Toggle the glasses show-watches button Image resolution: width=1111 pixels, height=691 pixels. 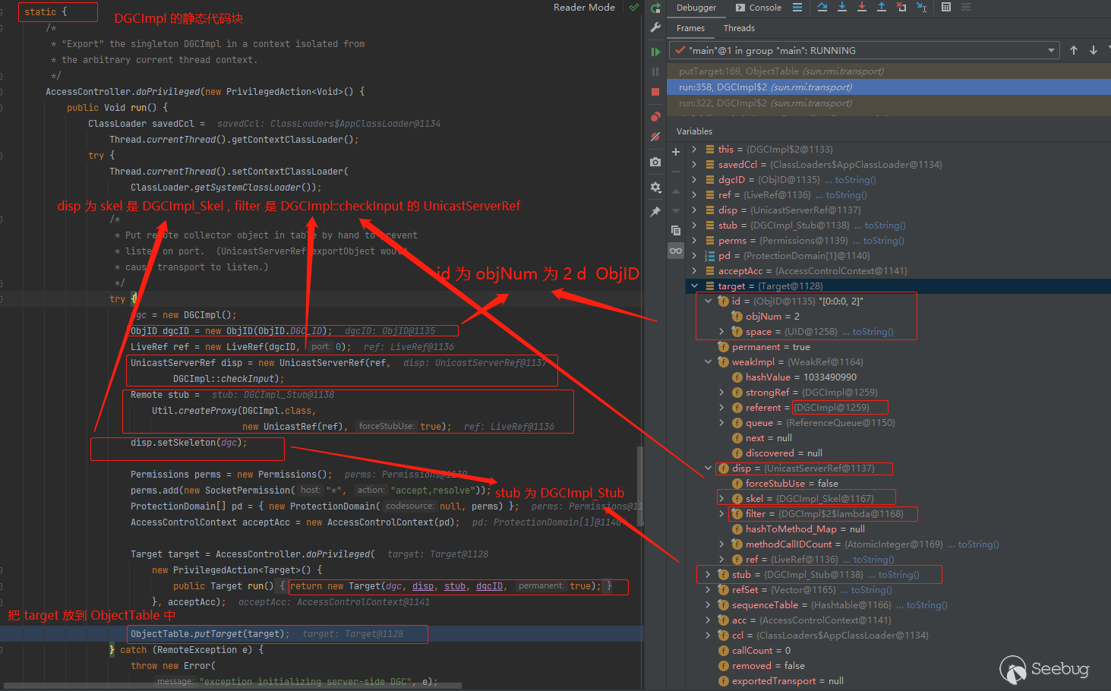click(x=675, y=251)
